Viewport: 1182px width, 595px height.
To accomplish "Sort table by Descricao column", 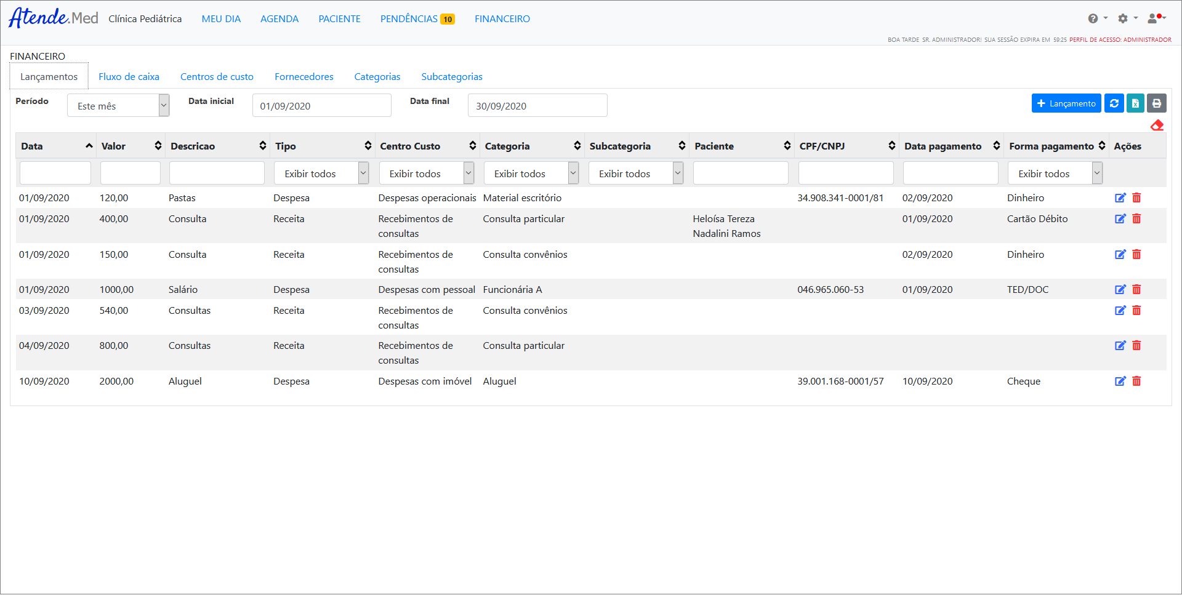I will (218, 146).
